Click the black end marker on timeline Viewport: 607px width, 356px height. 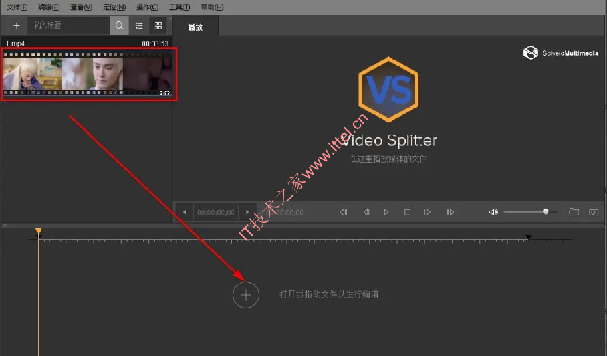[528, 237]
